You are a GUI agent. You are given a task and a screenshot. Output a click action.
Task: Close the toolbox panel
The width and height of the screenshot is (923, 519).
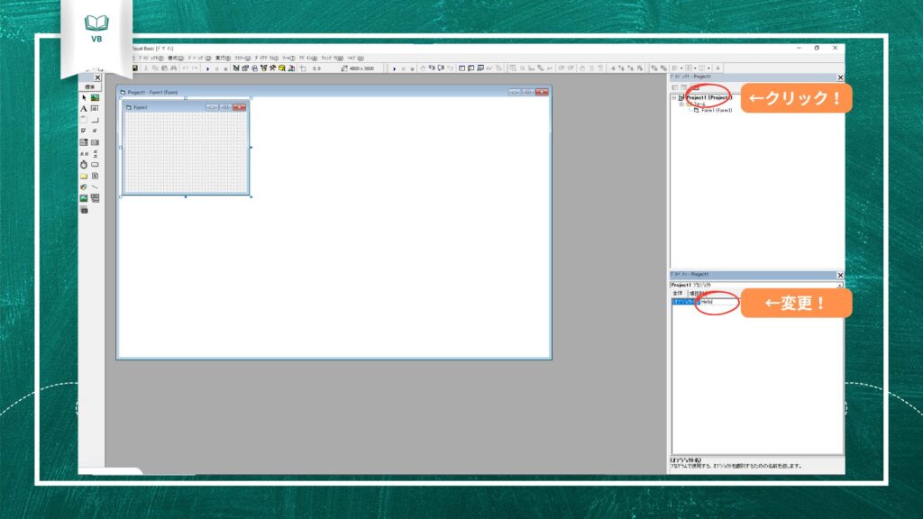97,77
